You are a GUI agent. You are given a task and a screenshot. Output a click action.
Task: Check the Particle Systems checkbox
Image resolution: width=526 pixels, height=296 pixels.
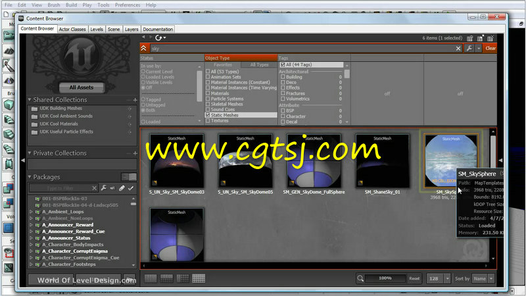pos(208,99)
